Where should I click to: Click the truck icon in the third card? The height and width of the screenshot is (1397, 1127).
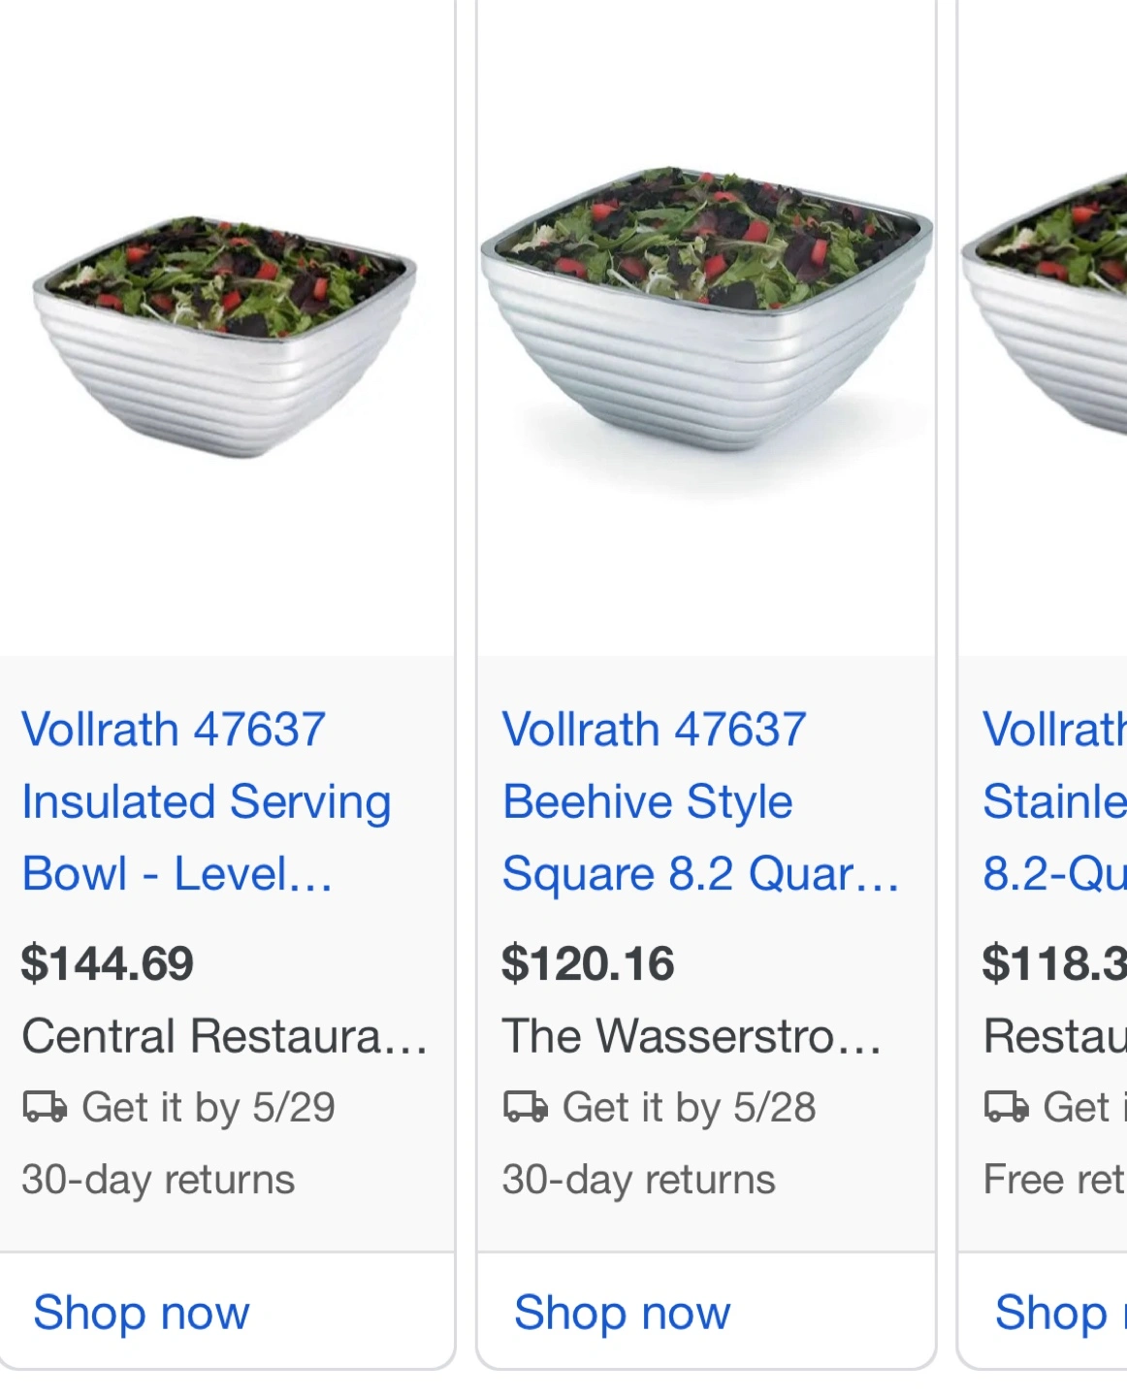pyautogui.click(x=1007, y=1107)
